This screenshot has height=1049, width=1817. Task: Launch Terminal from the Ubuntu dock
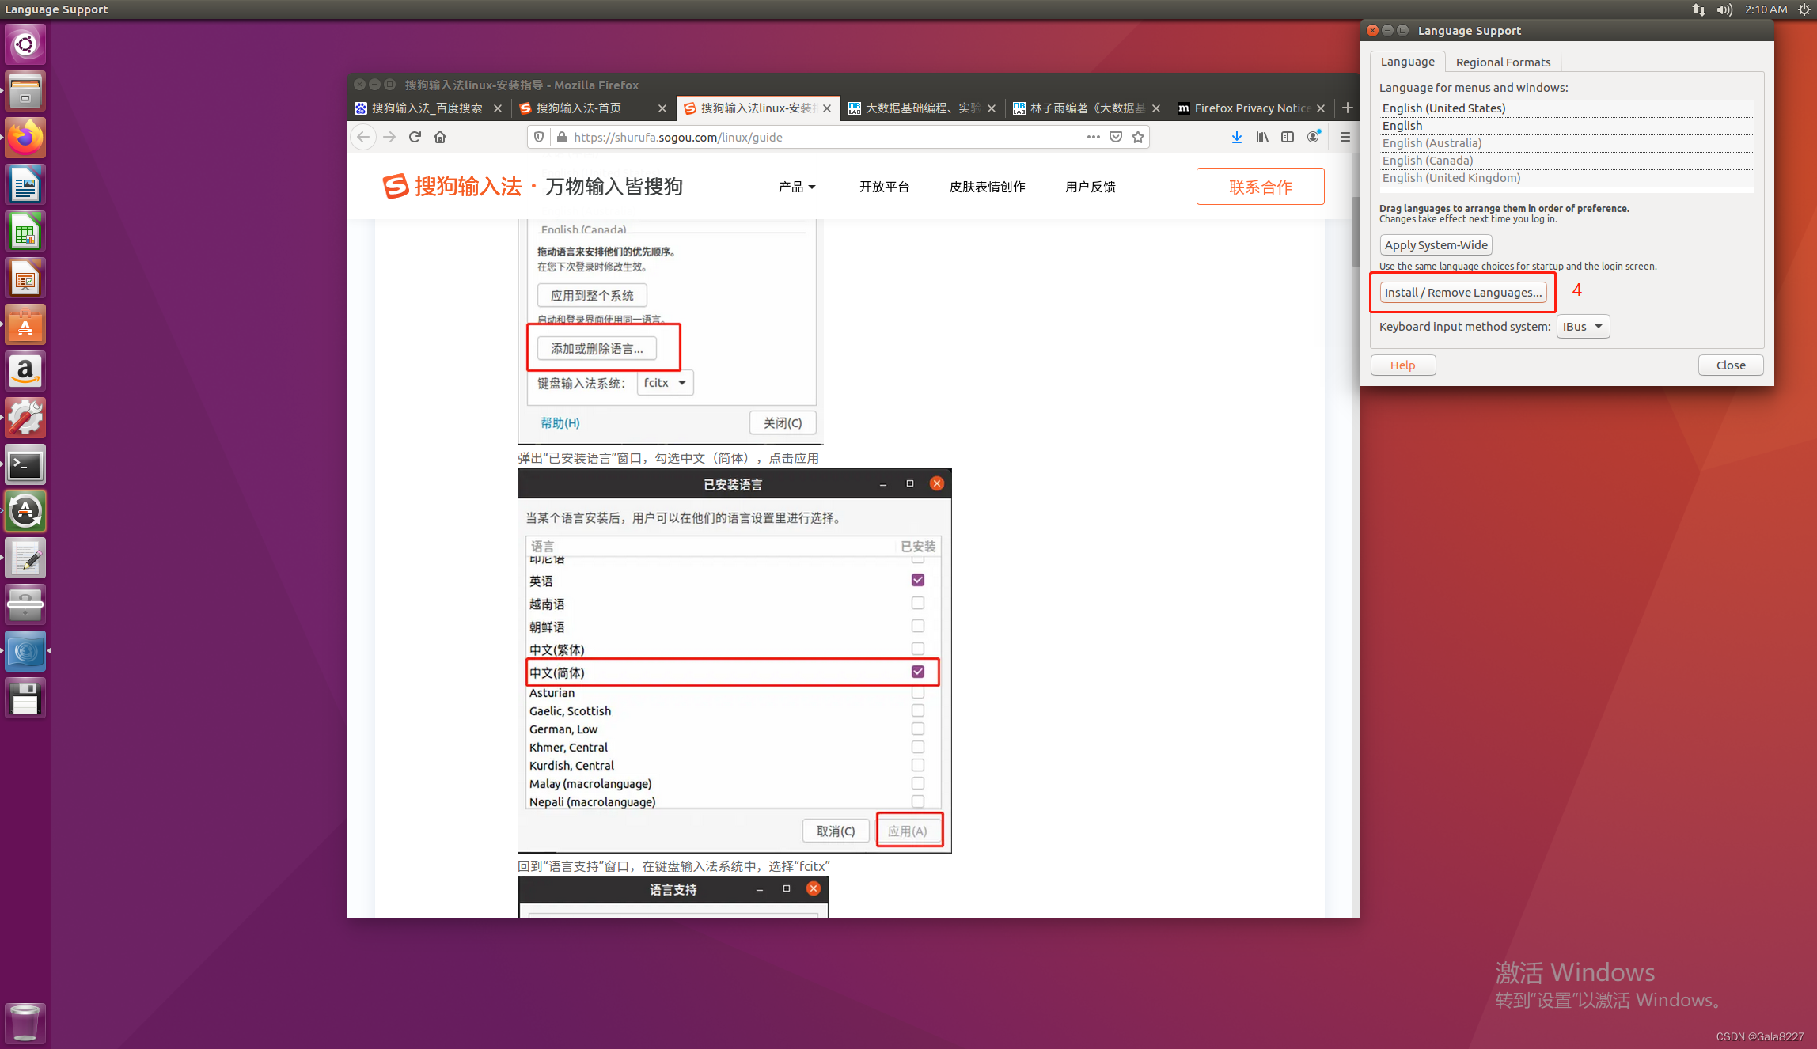(x=25, y=466)
